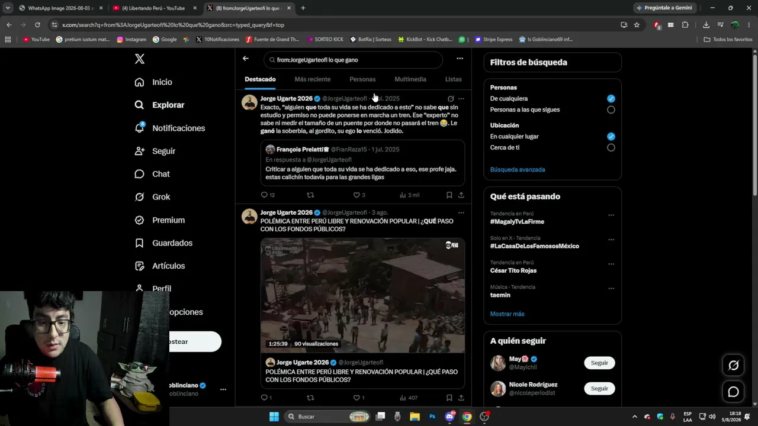
Task: Ask Grok about the 1 jul. 2025 tweet
Action: pyautogui.click(x=451, y=99)
